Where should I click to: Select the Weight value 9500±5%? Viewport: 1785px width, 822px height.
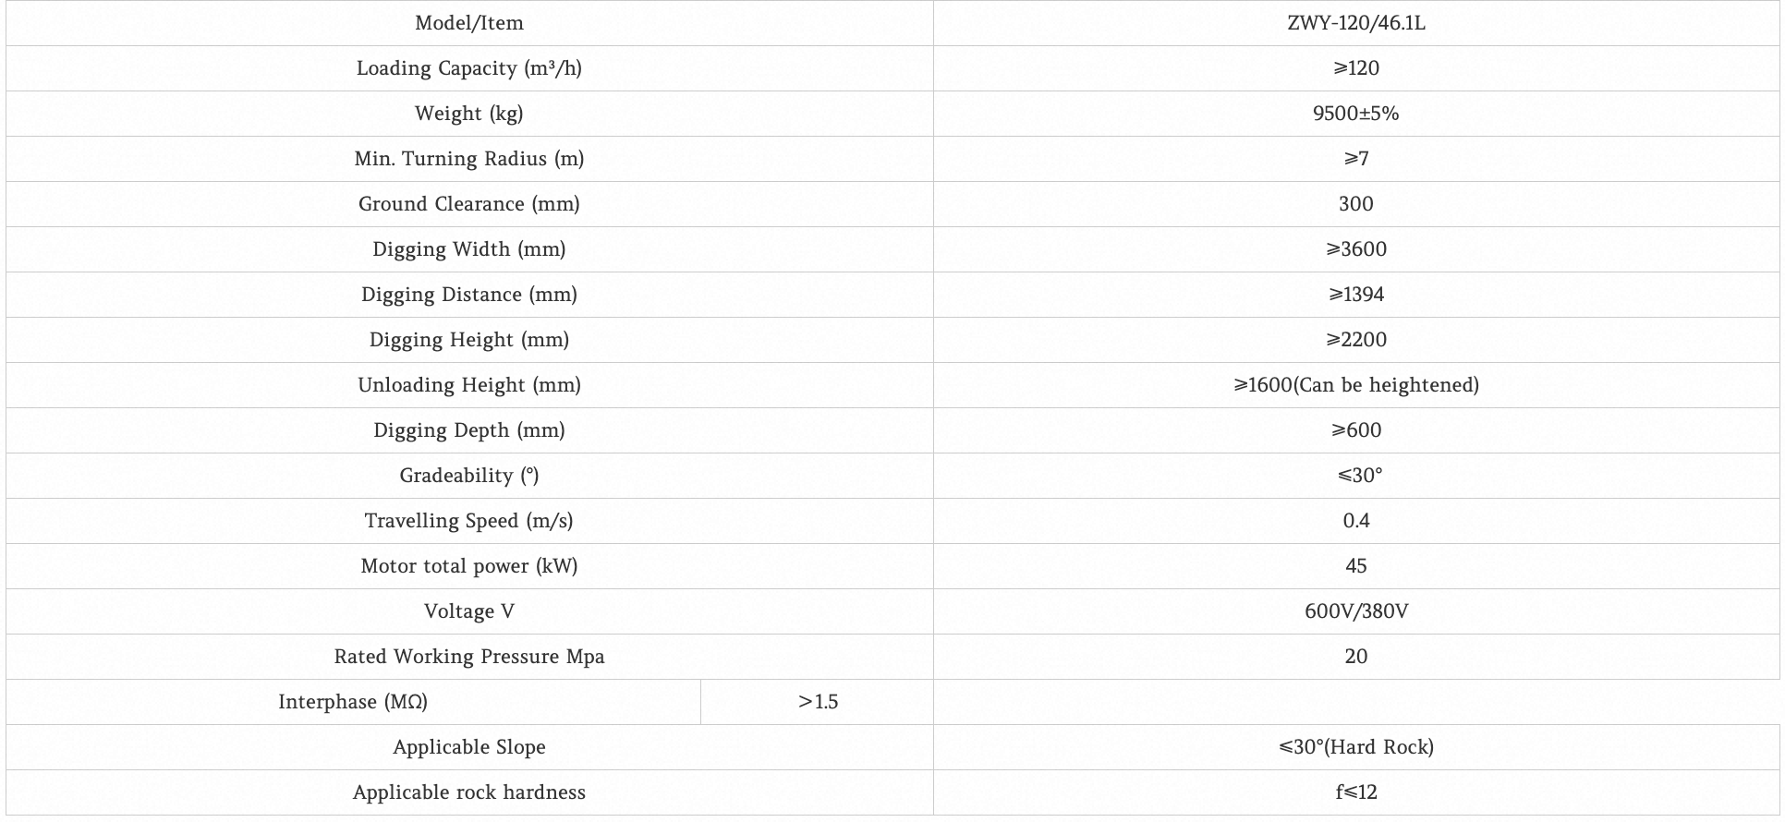click(1355, 114)
